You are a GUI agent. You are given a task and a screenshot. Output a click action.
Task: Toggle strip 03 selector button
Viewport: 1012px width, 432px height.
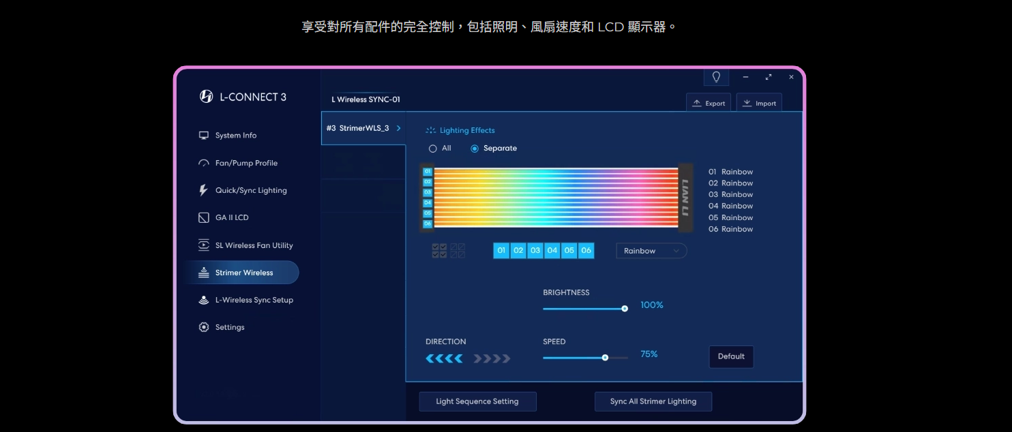[535, 251]
